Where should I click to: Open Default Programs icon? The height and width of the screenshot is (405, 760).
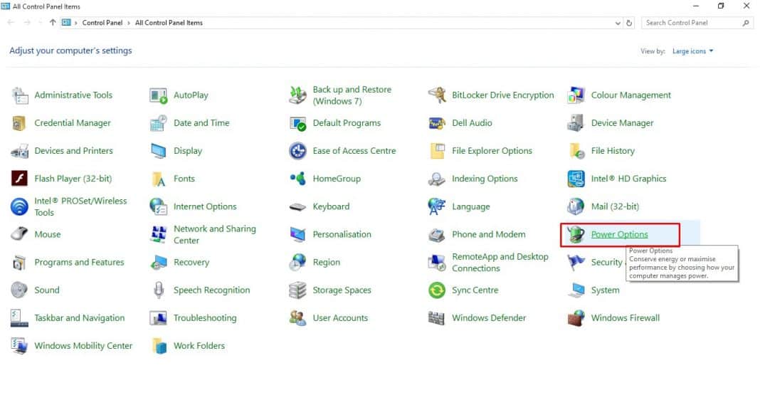[x=297, y=123]
